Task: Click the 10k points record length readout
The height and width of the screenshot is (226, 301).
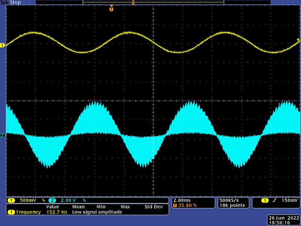Action: (x=232, y=205)
